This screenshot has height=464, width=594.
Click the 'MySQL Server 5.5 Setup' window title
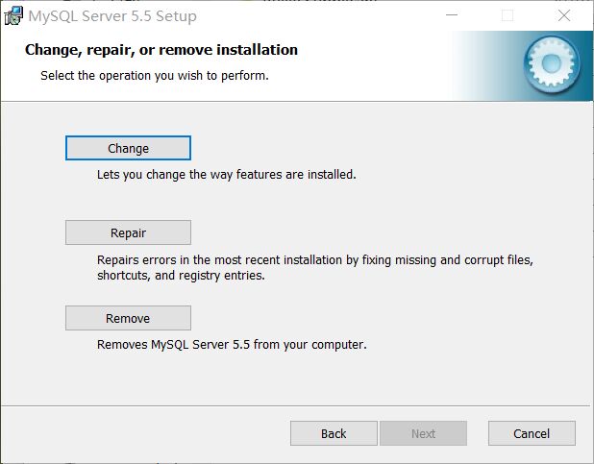(112, 16)
